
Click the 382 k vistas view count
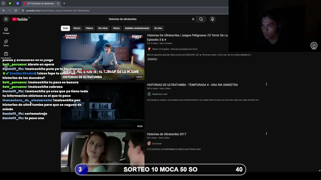pyautogui.click(x=152, y=88)
